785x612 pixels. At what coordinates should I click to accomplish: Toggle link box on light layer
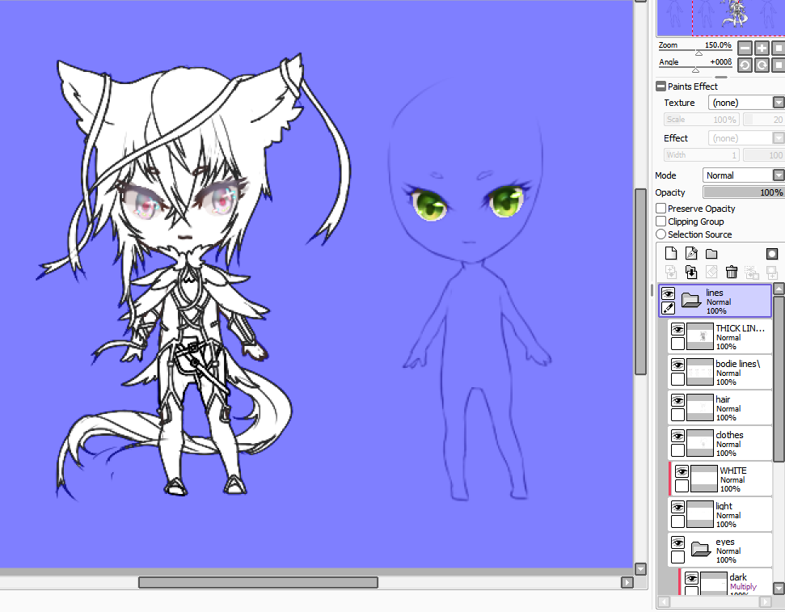point(677,521)
